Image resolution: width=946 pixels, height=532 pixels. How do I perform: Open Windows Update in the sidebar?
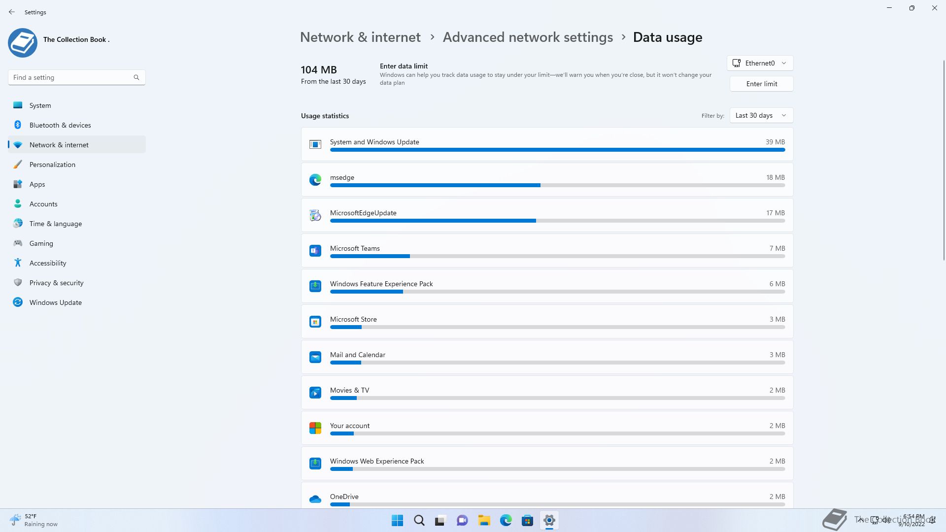(x=77, y=302)
